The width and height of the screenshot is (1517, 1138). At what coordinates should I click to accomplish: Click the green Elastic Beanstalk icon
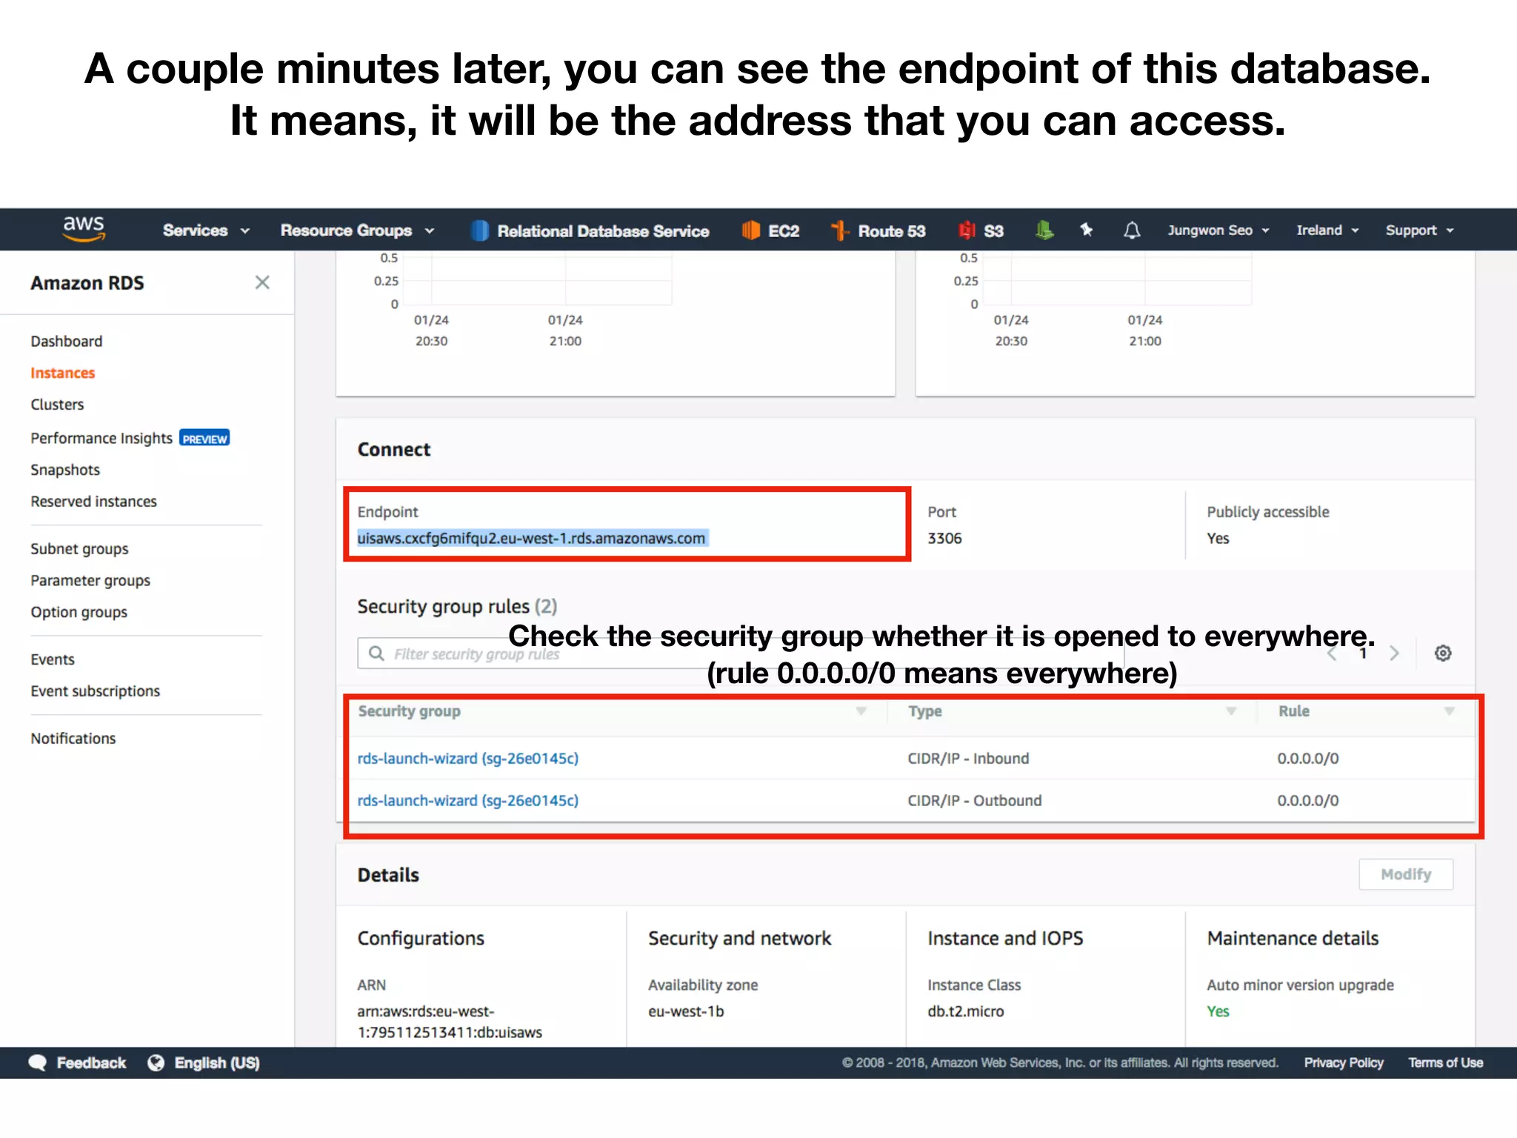[x=1044, y=230]
